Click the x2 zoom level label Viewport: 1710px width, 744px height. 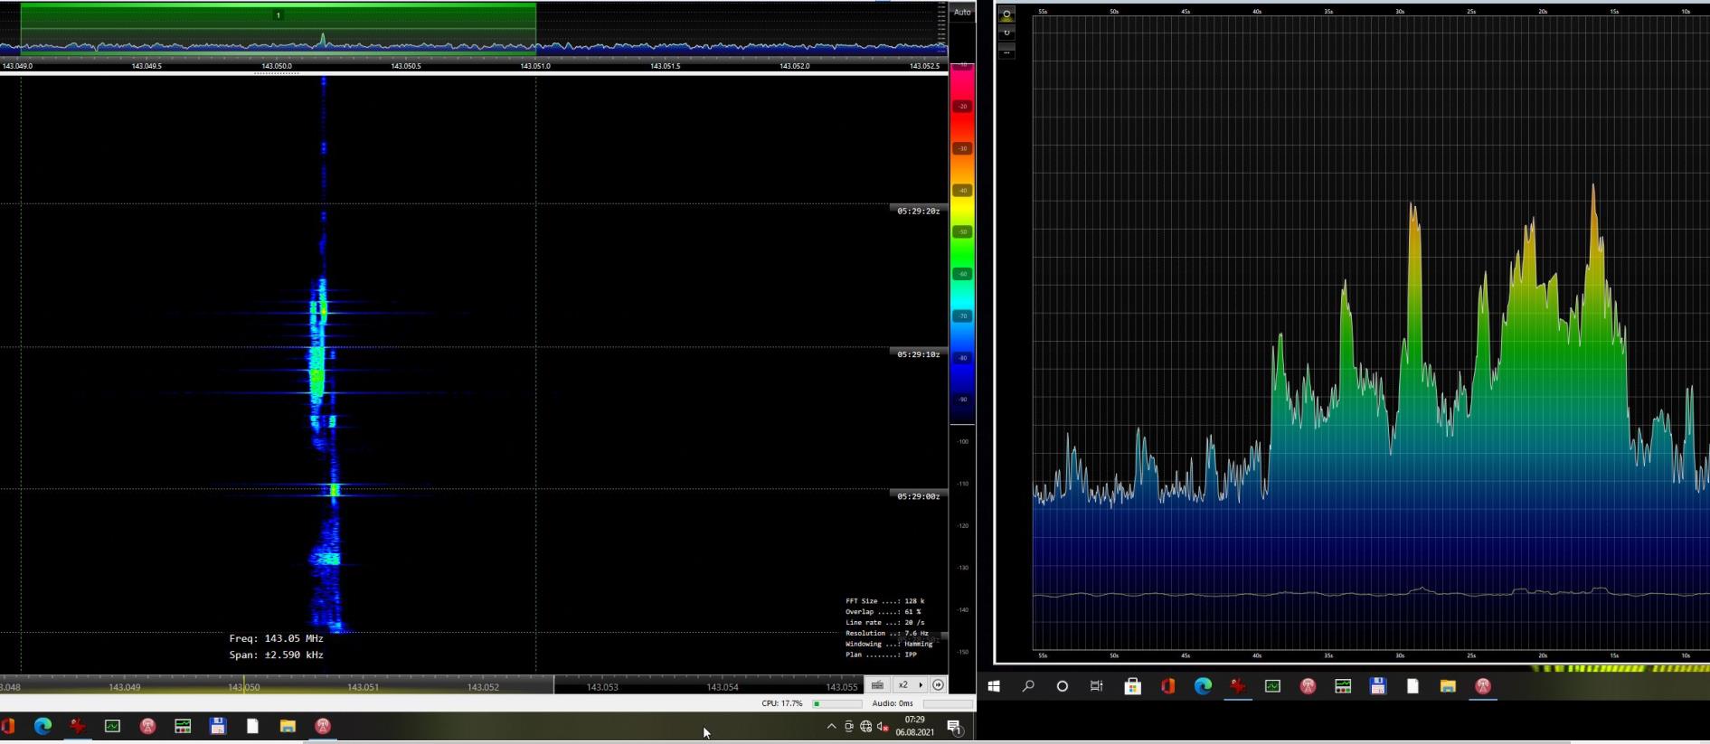pyautogui.click(x=902, y=685)
